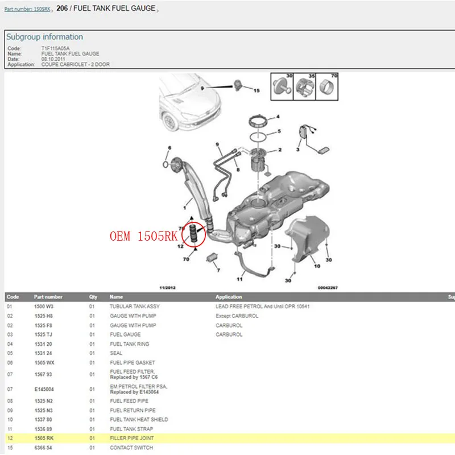Select part number 1525 N3

tap(44, 411)
